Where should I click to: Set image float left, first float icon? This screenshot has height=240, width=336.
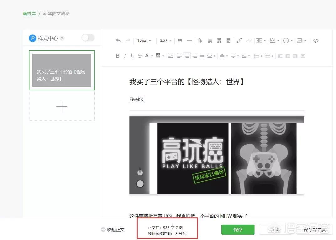(x=280, y=56)
